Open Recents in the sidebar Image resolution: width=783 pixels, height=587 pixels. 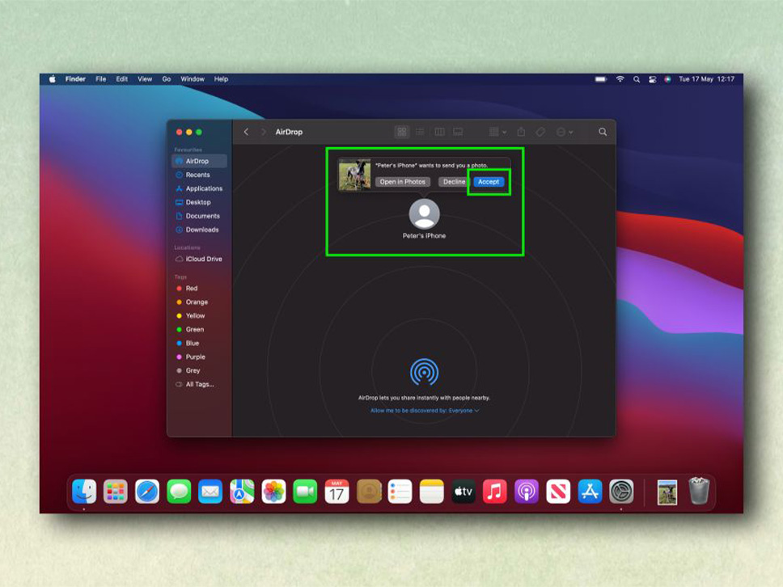(199, 175)
